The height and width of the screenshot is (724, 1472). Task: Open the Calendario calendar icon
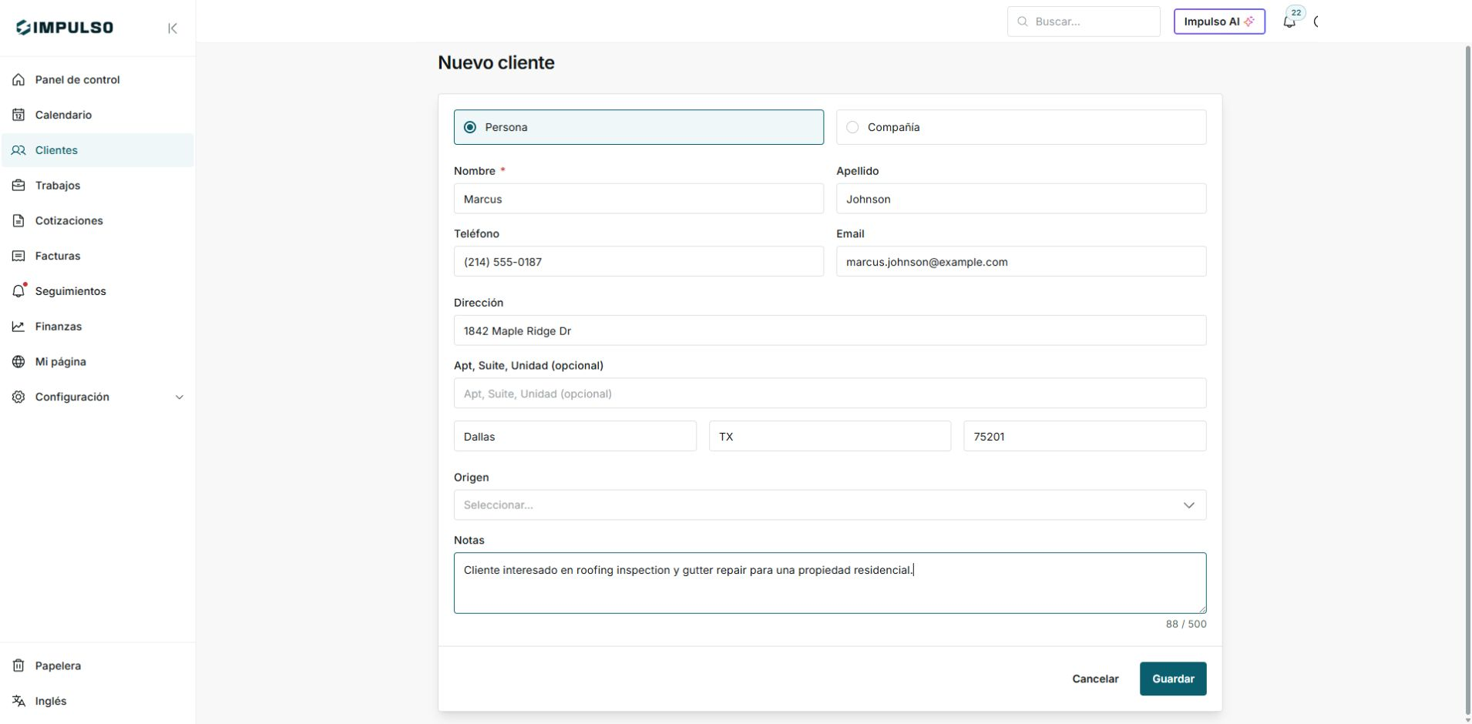18,115
